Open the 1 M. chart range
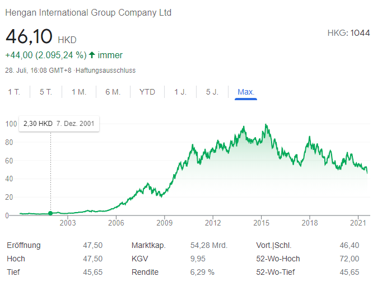Image resolution: width=382 pixels, height=286 pixels. (79, 92)
